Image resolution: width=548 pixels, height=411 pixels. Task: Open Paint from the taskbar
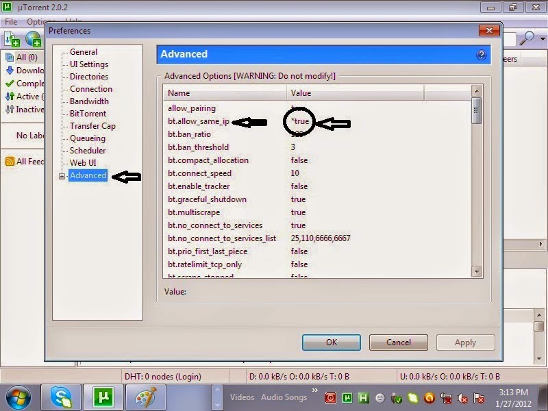click(x=146, y=398)
